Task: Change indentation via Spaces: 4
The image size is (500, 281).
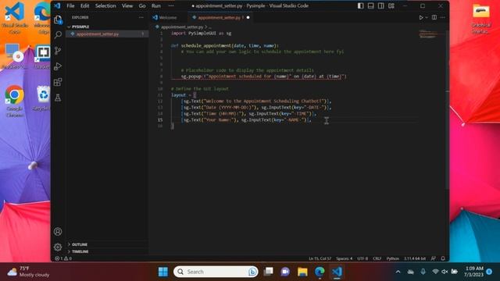Action: (344, 258)
